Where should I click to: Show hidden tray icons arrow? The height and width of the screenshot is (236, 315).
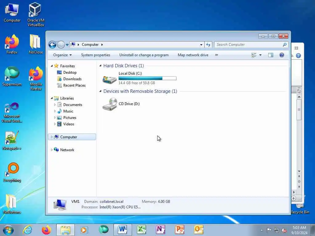(x=261, y=230)
